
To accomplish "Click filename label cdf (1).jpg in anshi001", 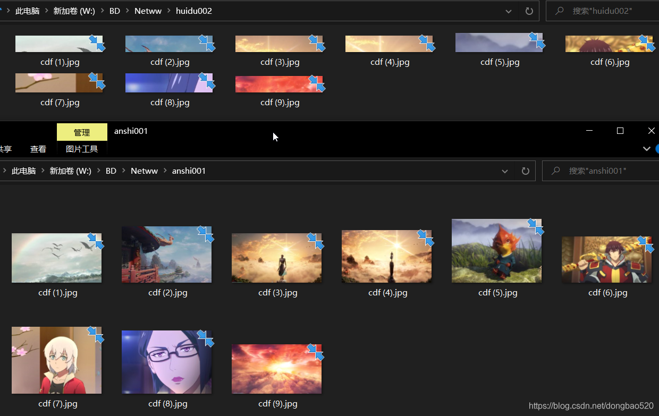I will (x=58, y=293).
